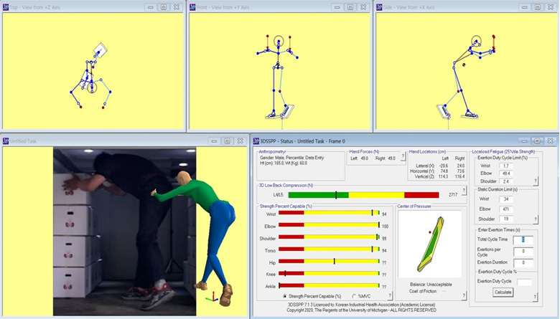Viewport: 560px width, 319px height.
Task: Click the Exertion Duty Cycle result field
Action: point(523,281)
